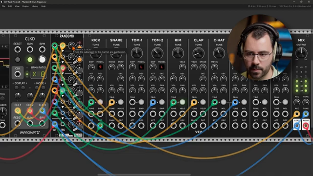Toggle the KICK manual trigger button
Screen dimensions: 313x176
click(100, 102)
